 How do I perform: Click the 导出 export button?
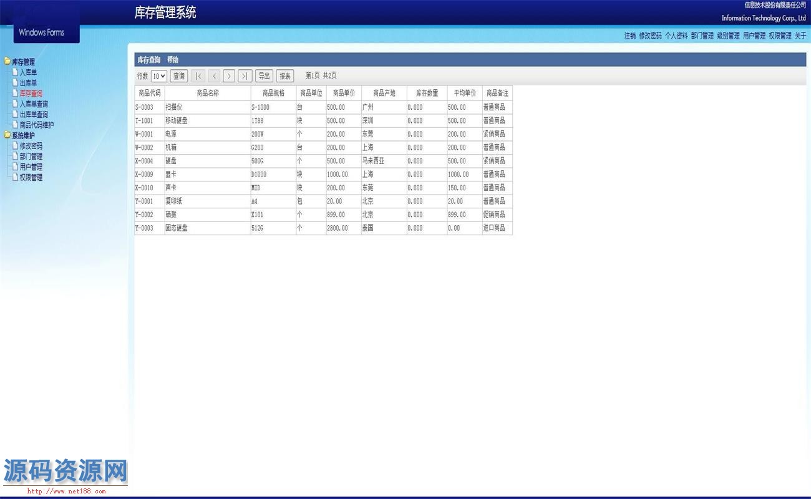coord(265,76)
